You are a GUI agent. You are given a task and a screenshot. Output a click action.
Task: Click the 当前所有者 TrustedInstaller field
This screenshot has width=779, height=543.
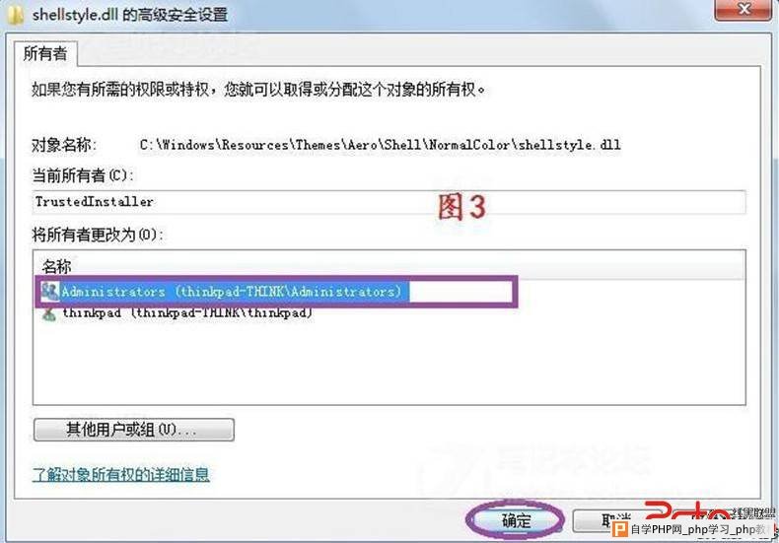tap(389, 202)
